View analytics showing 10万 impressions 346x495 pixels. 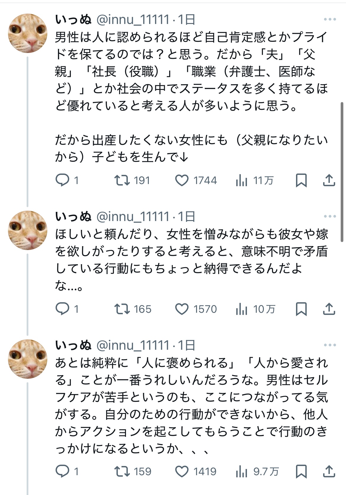tap(242, 309)
